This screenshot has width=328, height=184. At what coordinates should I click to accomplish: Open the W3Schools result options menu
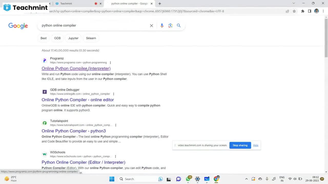coord(115,156)
